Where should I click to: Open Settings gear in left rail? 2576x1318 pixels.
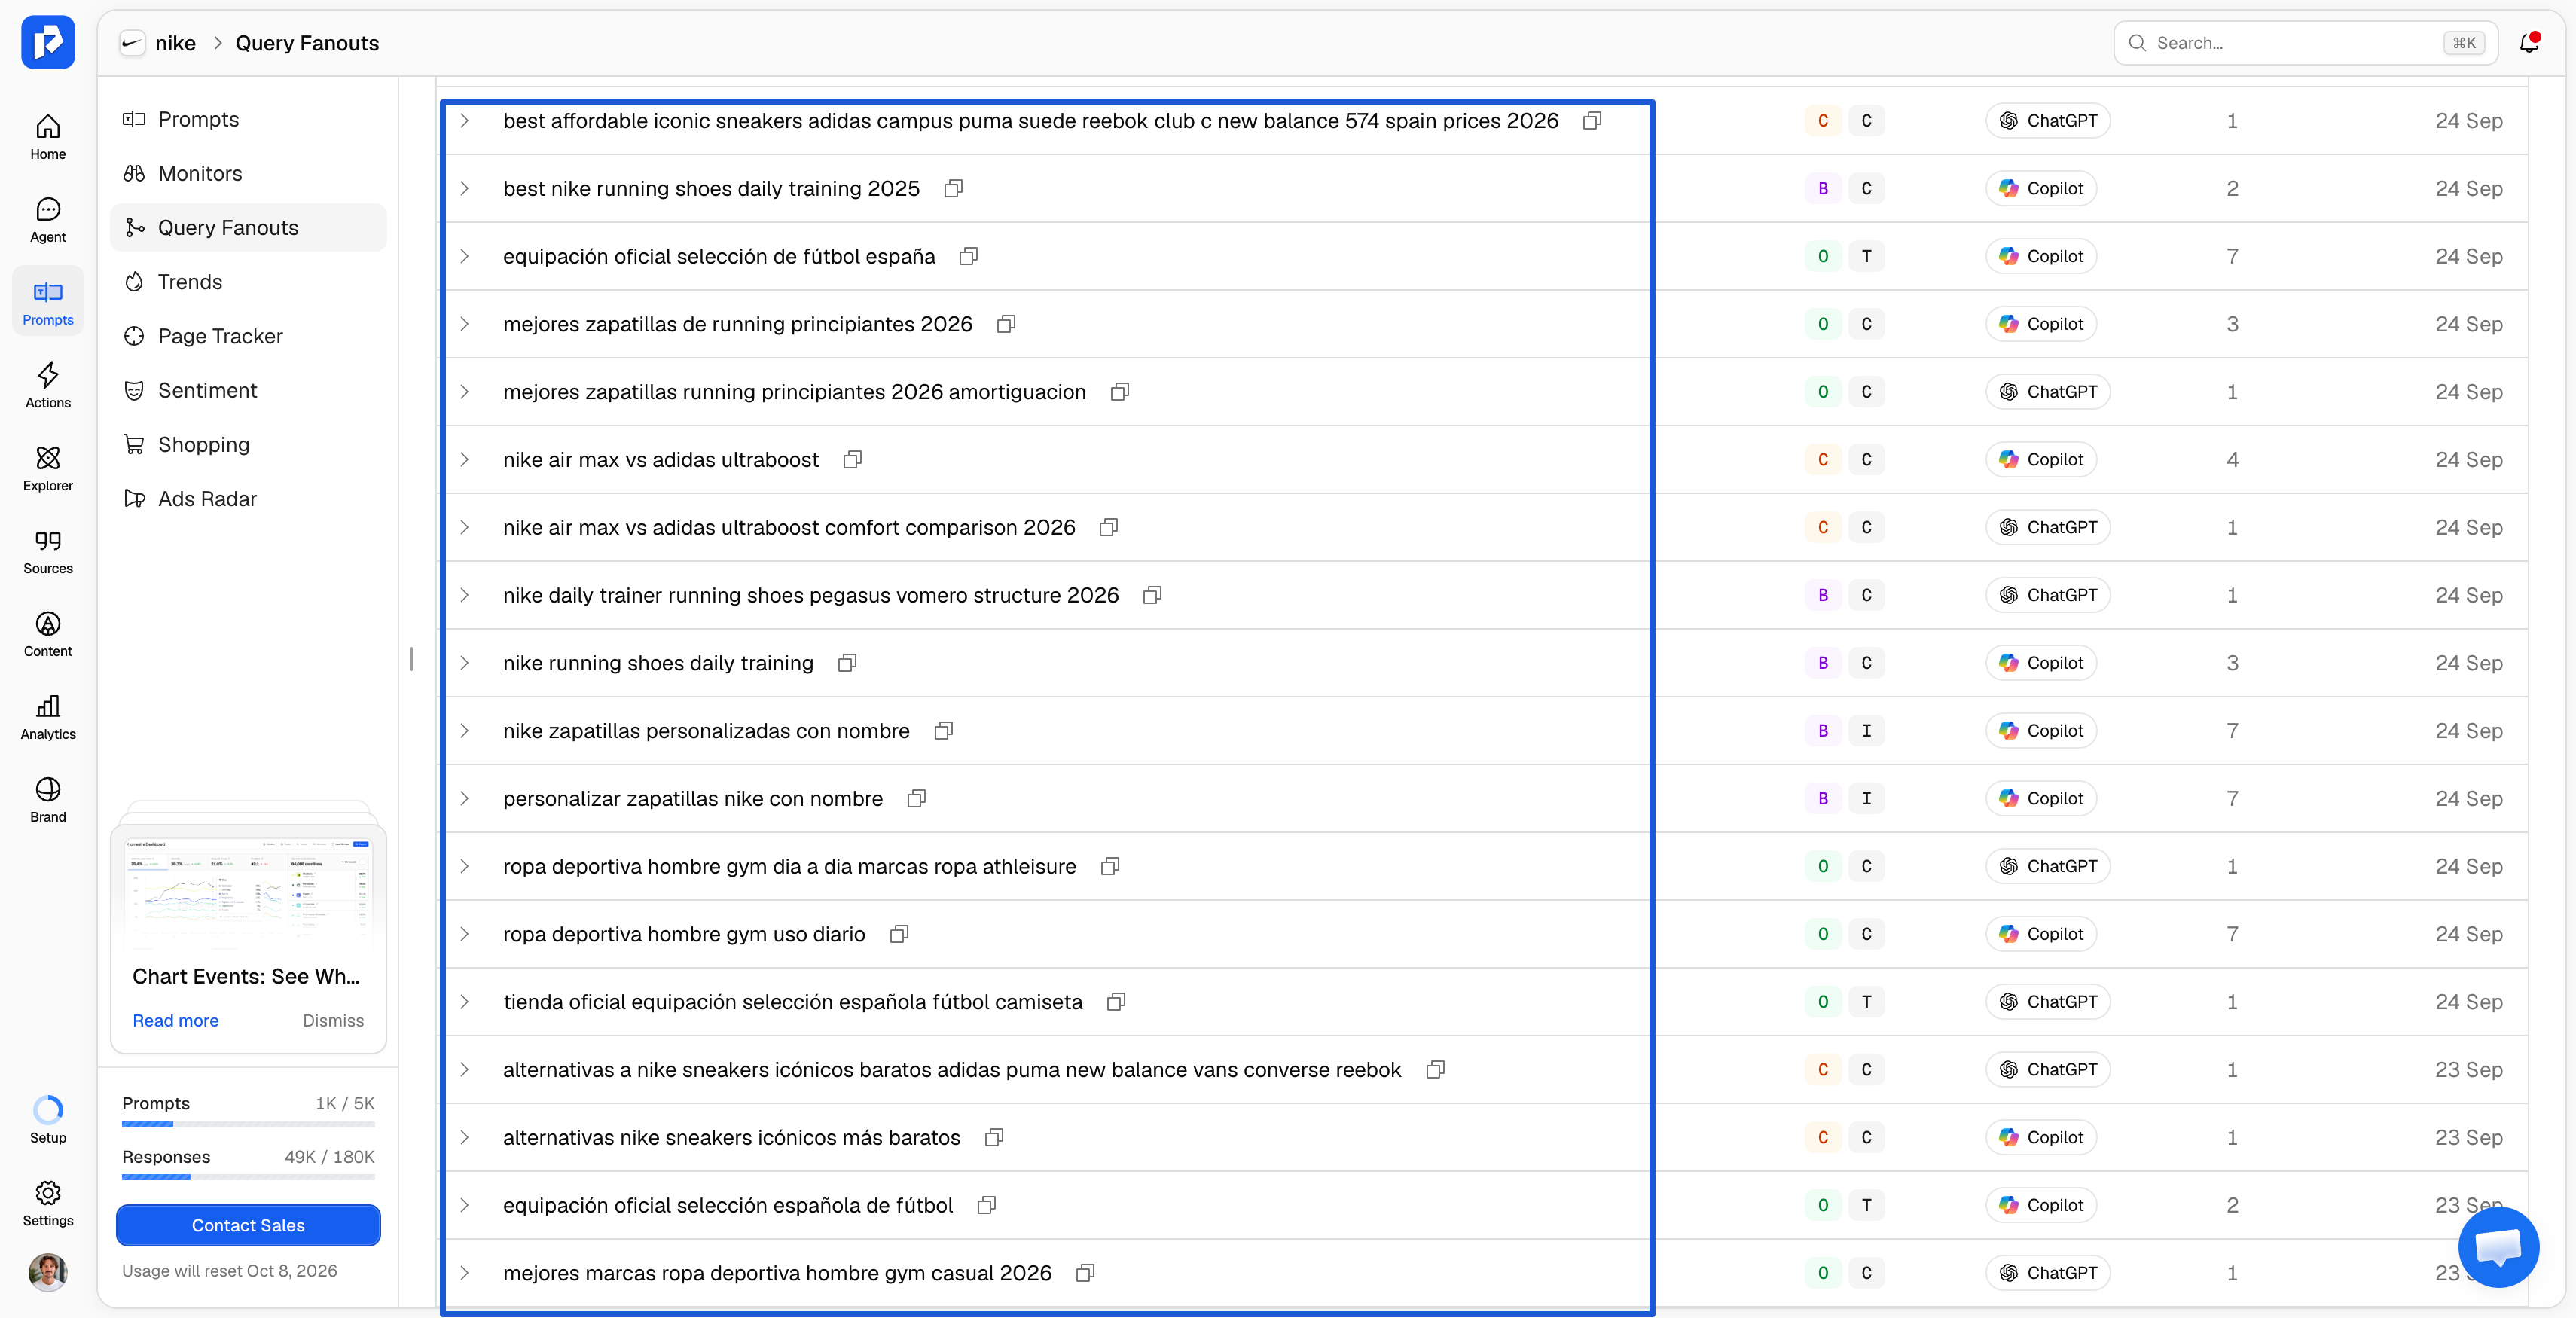(48, 1204)
